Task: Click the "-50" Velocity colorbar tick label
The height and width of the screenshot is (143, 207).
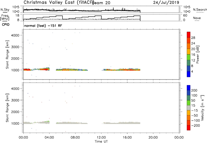Action: click(x=195, y=115)
